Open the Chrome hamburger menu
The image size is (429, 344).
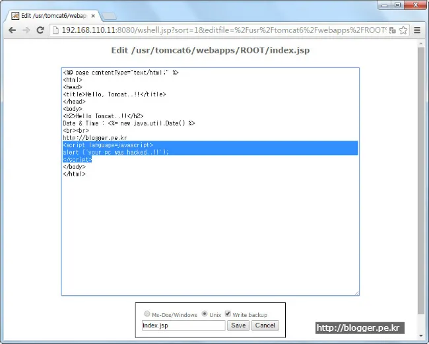[417, 30]
